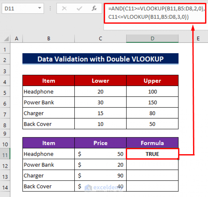Screen dimensions: 208x197
Task: Click the purple Item header cell
Action: pos(49,143)
